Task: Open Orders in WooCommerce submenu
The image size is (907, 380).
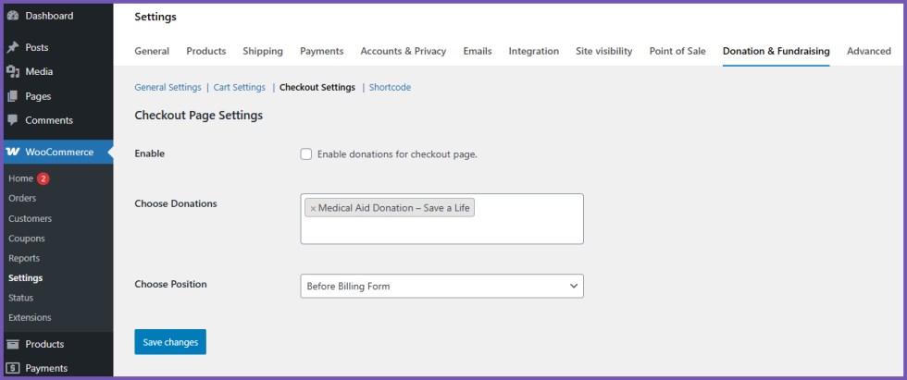Action: click(22, 198)
